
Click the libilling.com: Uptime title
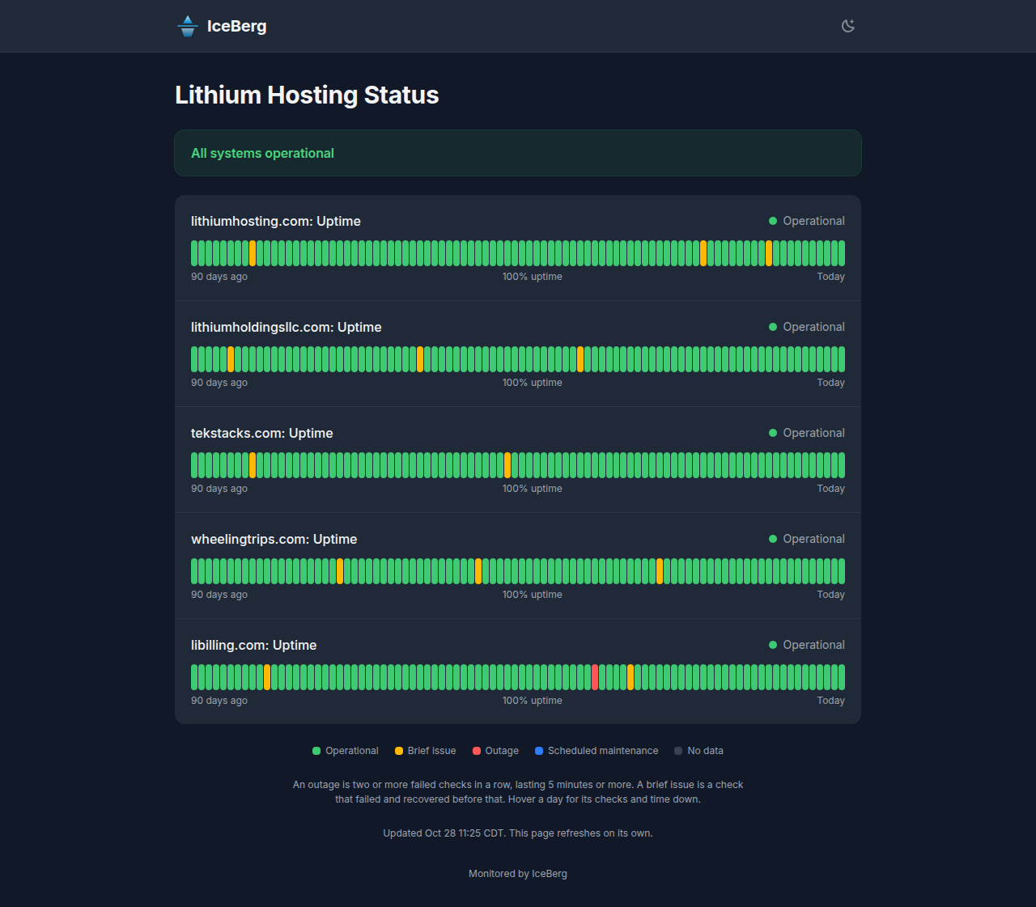point(254,645)
